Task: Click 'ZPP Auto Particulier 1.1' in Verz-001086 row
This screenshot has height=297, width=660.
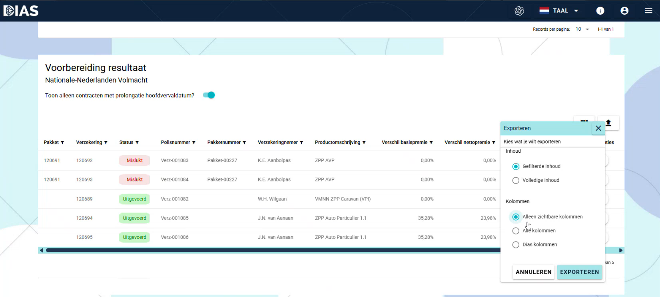Action: [x=341, y=237]
